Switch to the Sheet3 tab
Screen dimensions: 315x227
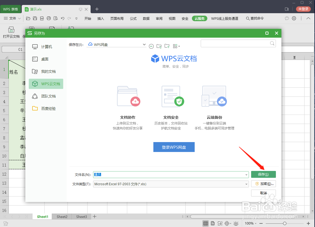(82, 217)
